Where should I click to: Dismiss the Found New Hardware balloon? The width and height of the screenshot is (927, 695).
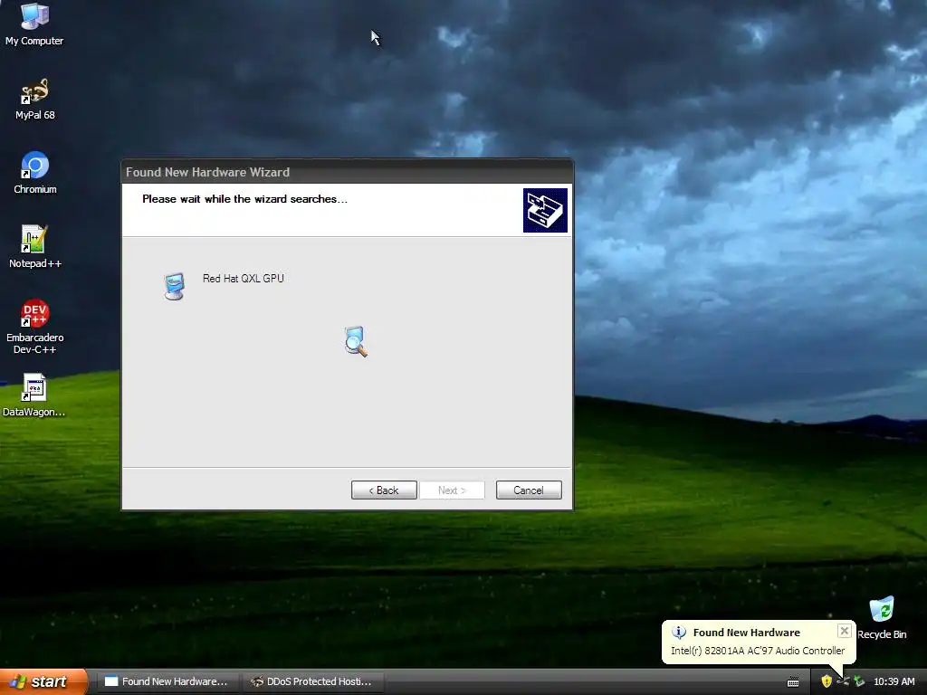(845, 631)
